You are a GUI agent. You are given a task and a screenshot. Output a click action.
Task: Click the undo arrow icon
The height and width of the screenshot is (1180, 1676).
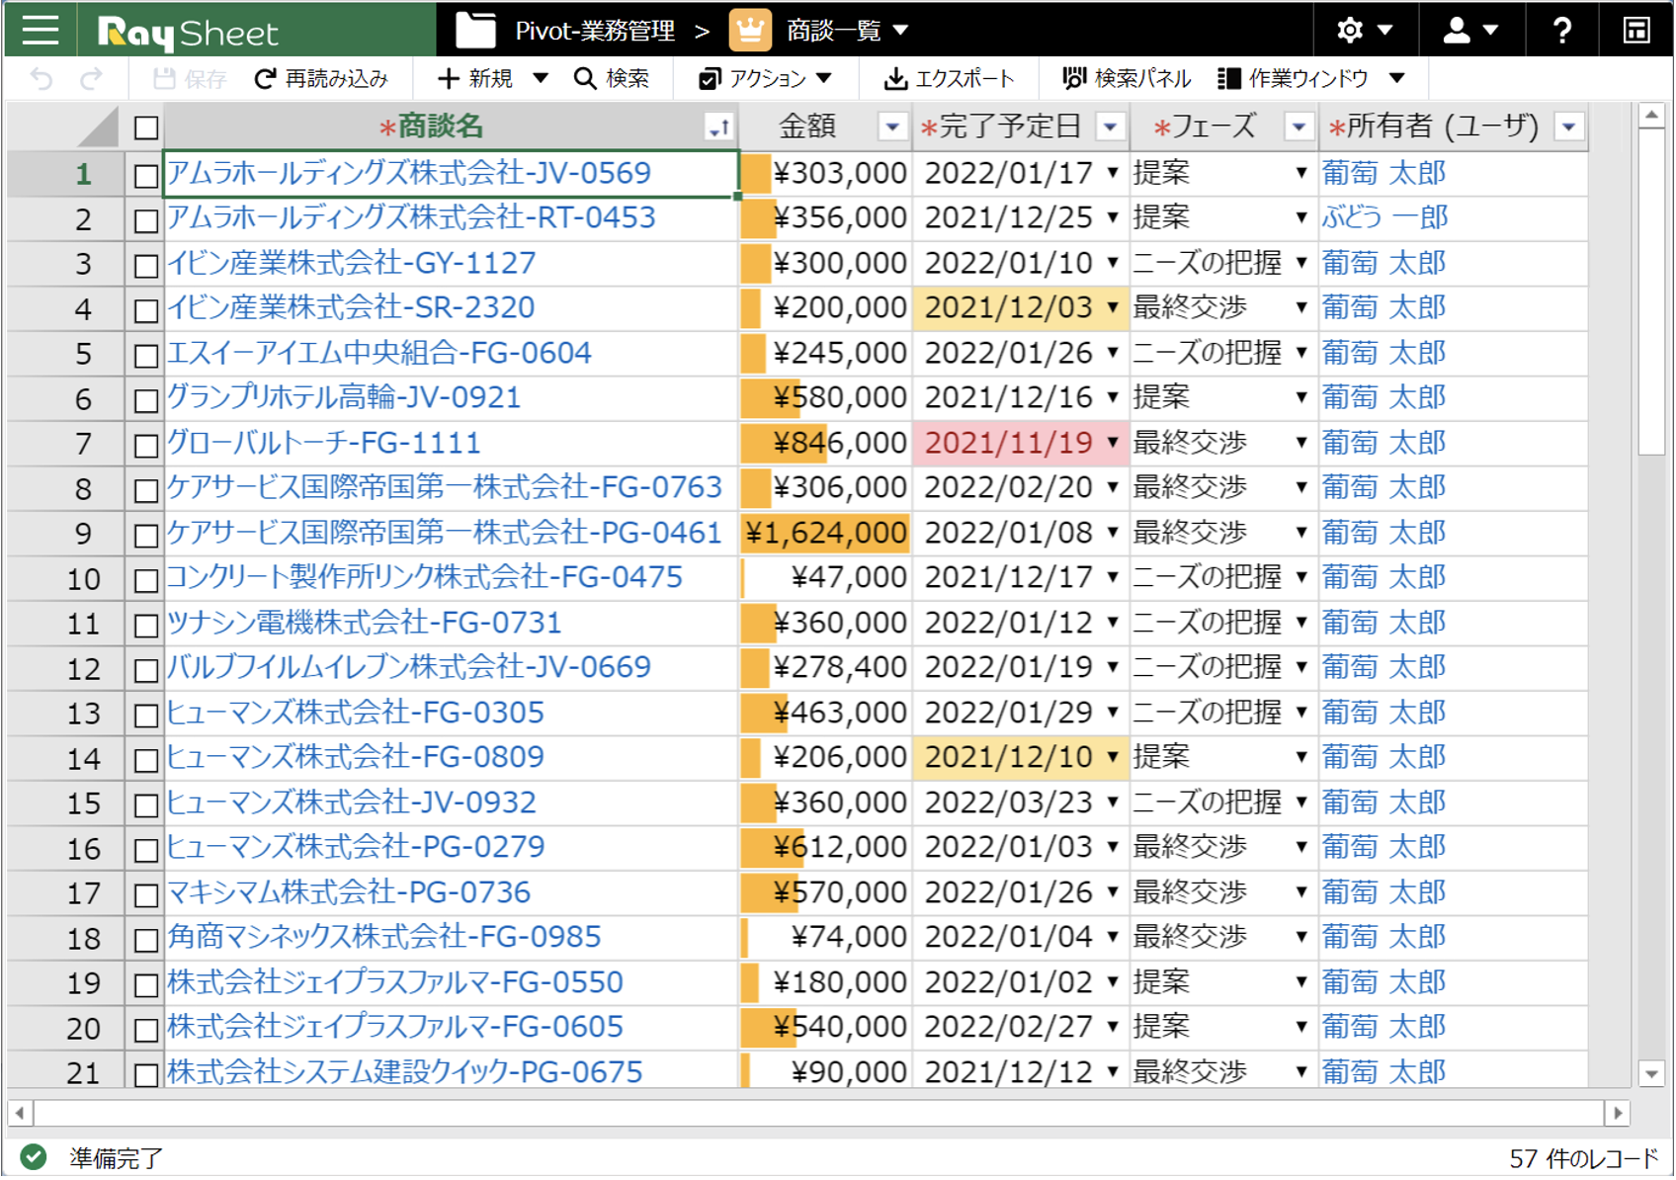(42, 78)
